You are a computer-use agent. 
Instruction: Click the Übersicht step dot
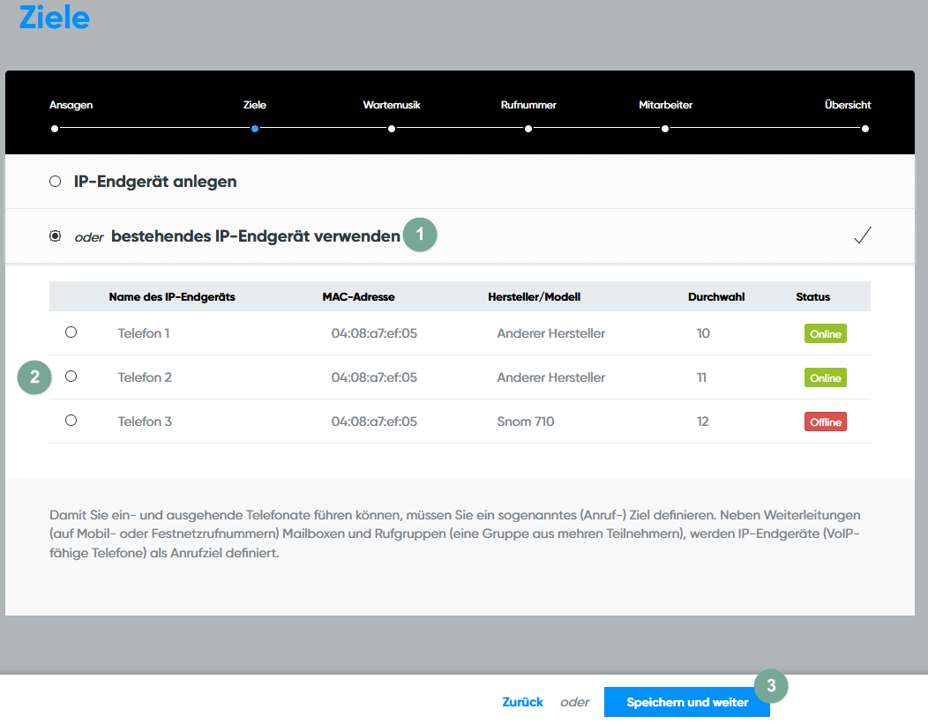[x=865, y=129]
